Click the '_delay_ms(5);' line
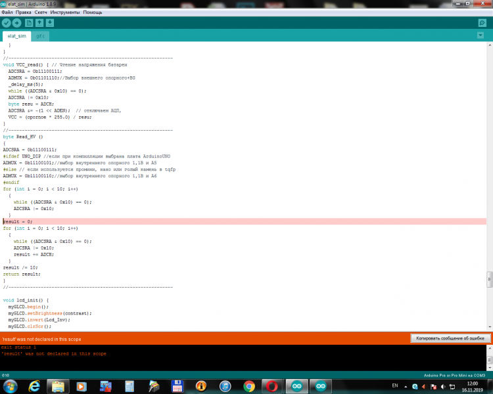493x394 pixels. (x=26, y=84)
